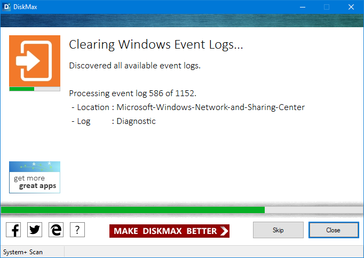This screenshot has width=364, height=258.
Task: Click the Processing event log 586 text
Action: (132, 93)
